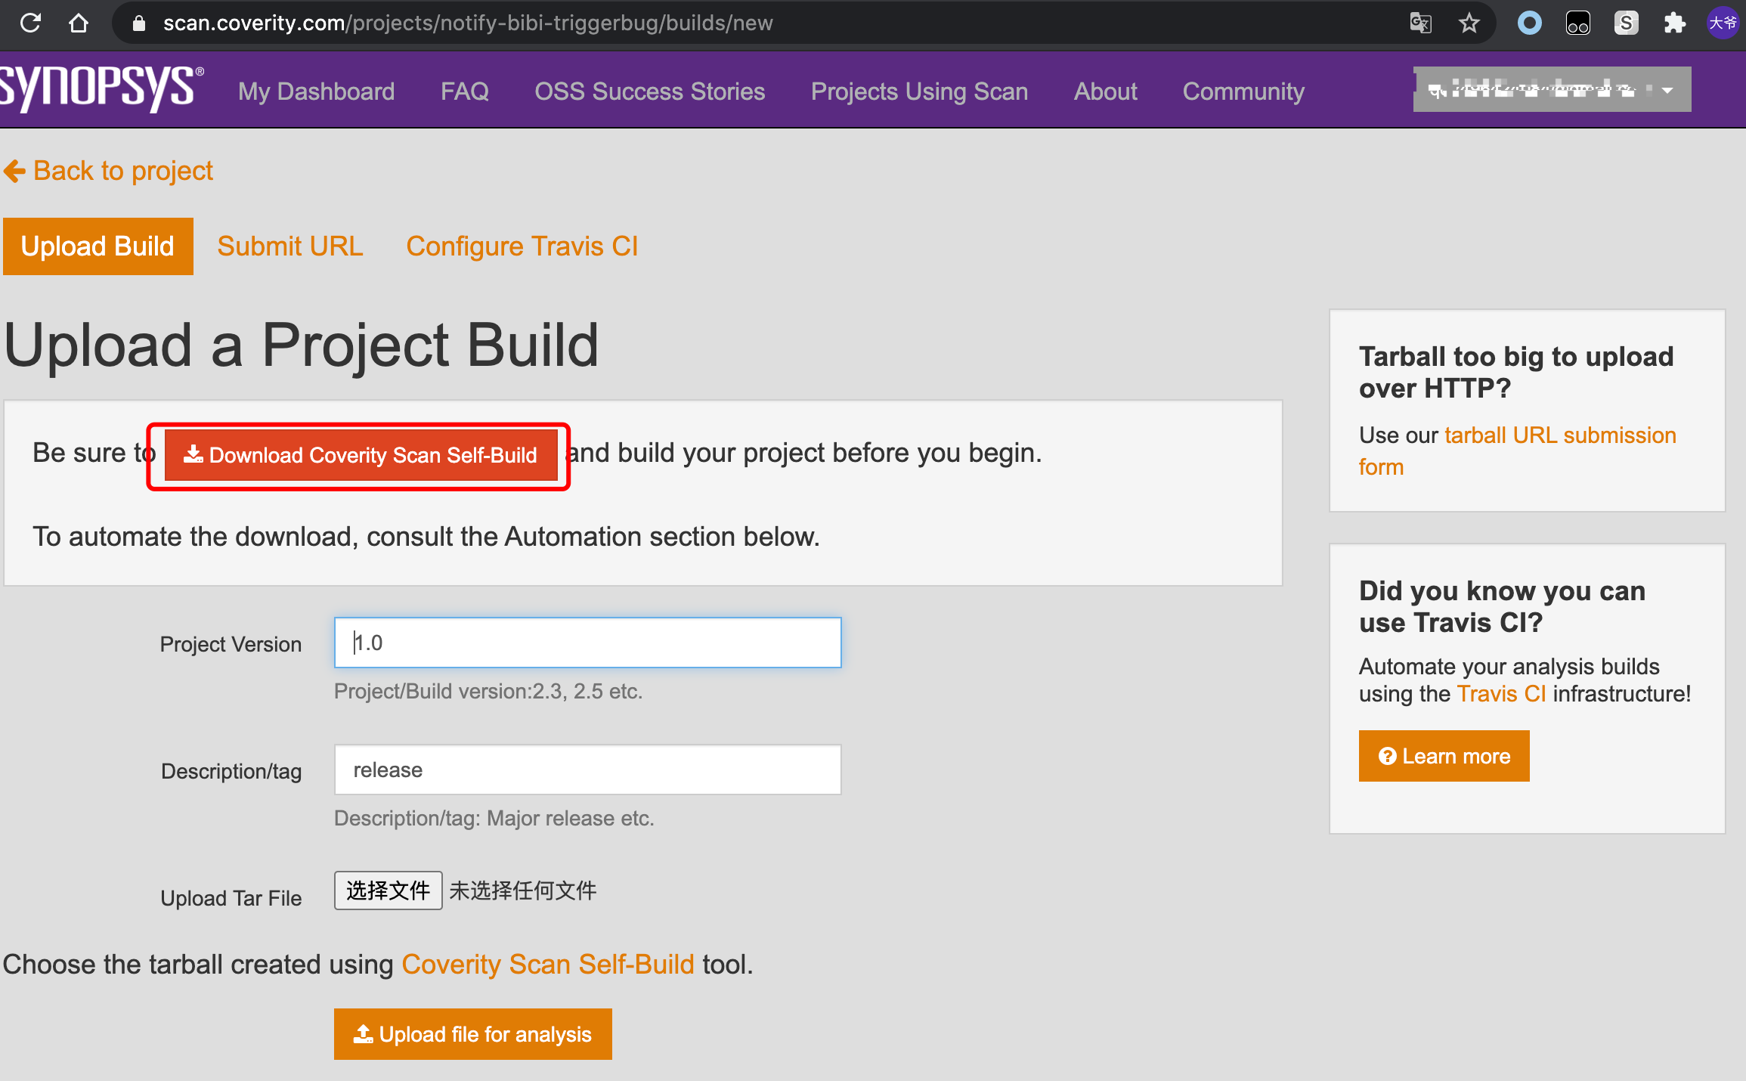The width and height of the screenshot is (1746, 1081).
Task: Click the Description/tag label
Action: [x=231, y=771]
